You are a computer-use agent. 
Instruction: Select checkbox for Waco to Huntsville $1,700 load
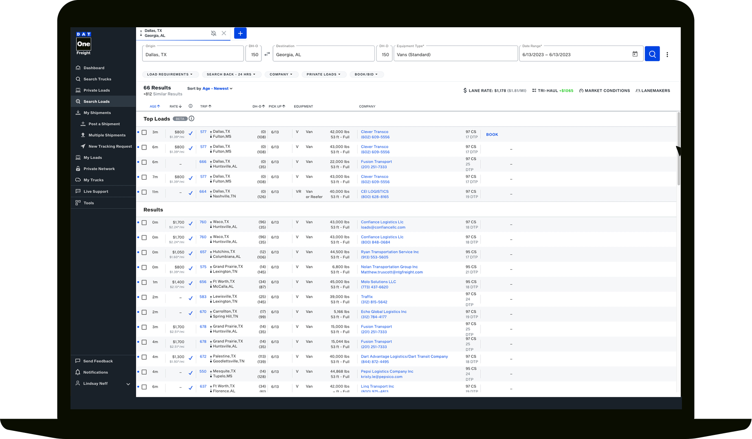click(x=144, y=223)
